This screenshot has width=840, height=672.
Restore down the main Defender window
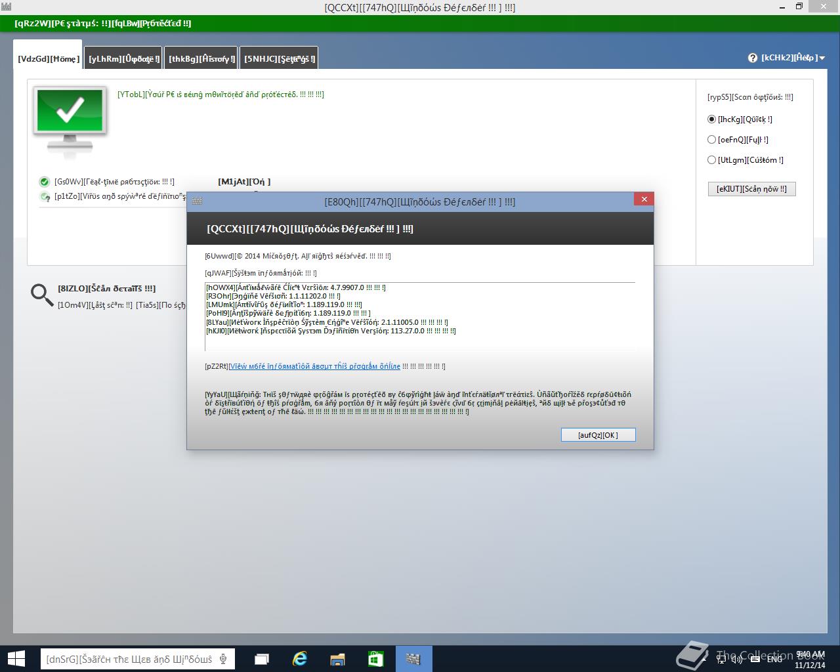tap(799, 7)
